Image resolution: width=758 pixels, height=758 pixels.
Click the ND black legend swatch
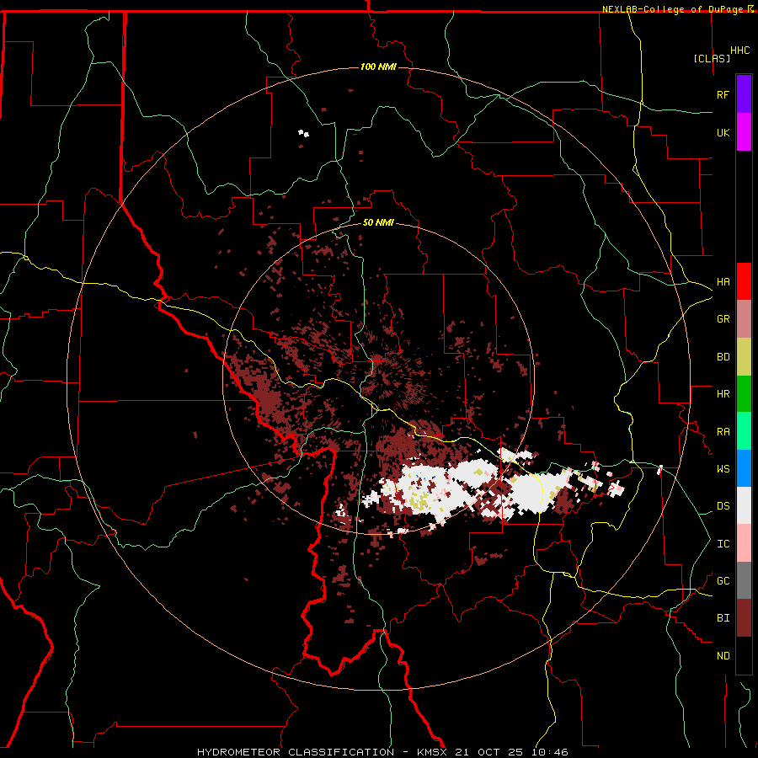pyautogui.click(x=744, y=655)
